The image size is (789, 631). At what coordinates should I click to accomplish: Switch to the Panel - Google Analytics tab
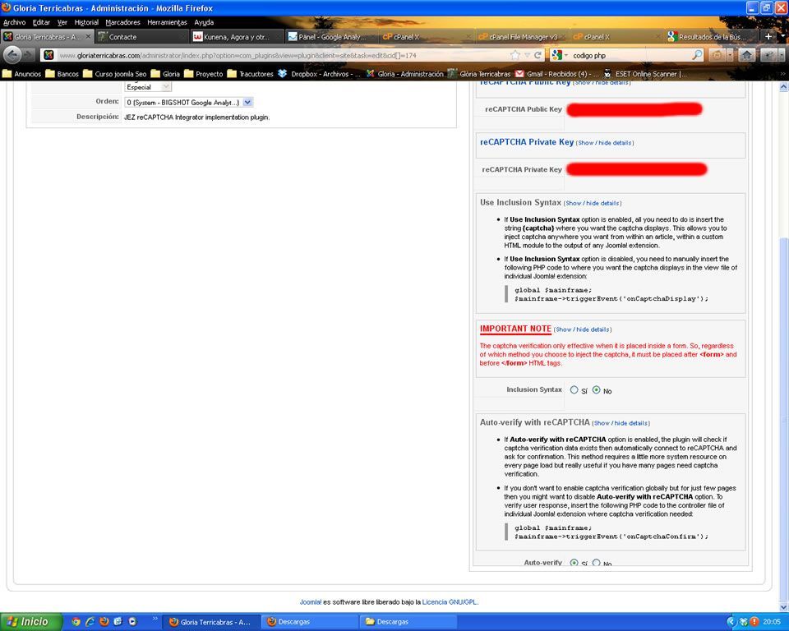pyautogui.click(x=331, y=37)
